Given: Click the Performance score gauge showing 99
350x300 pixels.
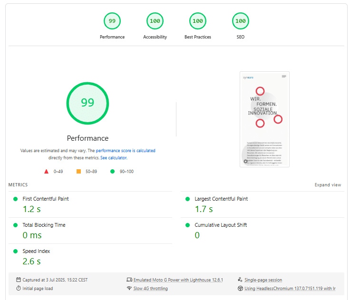Looking at the screenshot, I should click(x=112, y=21).
